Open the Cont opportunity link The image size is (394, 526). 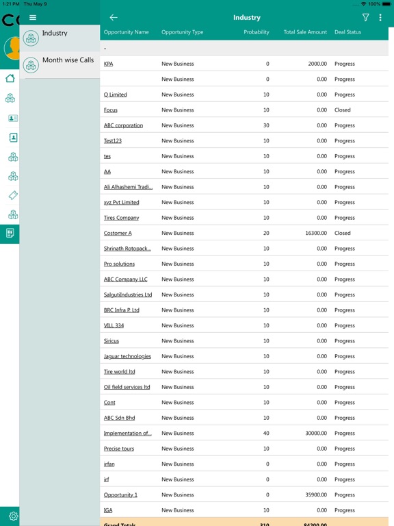(x=109, y=403)
